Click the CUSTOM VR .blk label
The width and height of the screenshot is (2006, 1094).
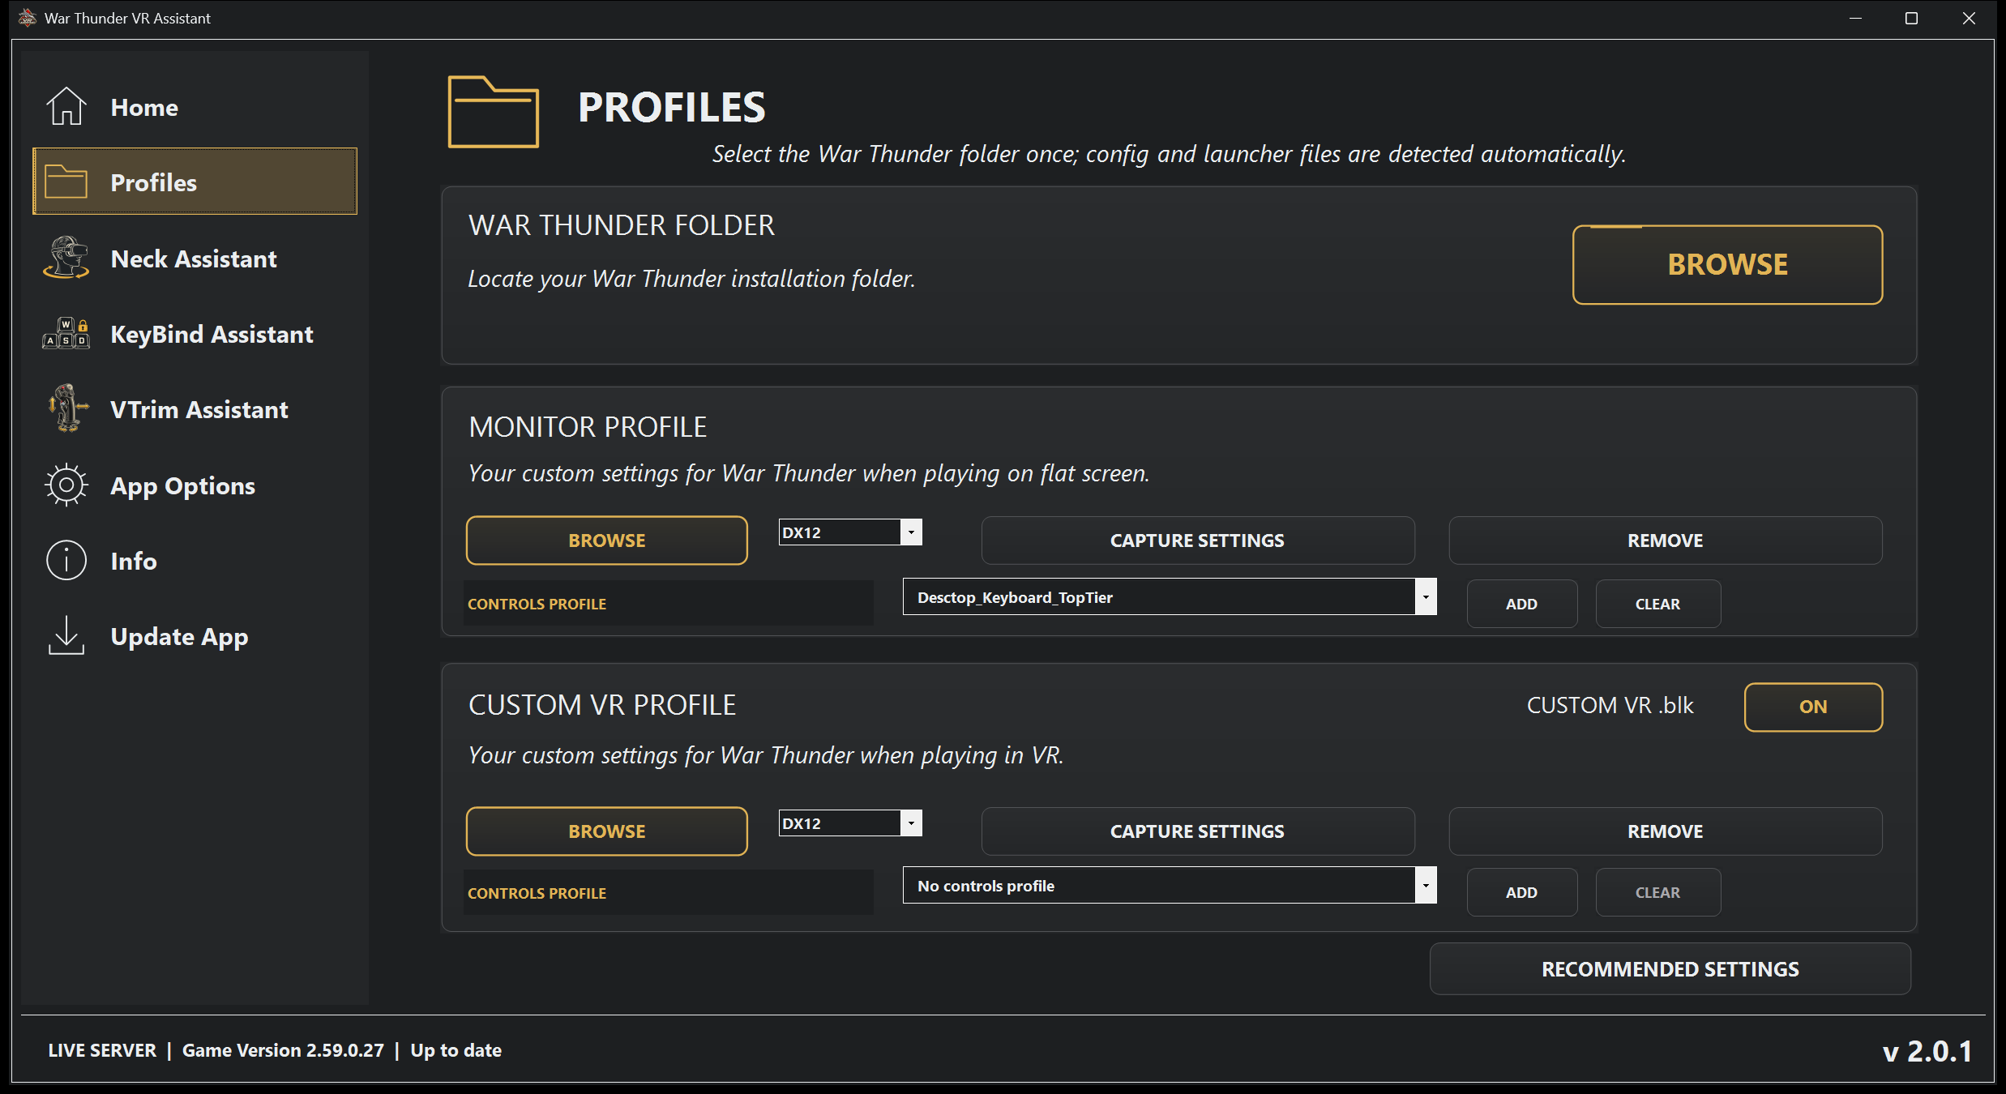tap(1610, 705)
